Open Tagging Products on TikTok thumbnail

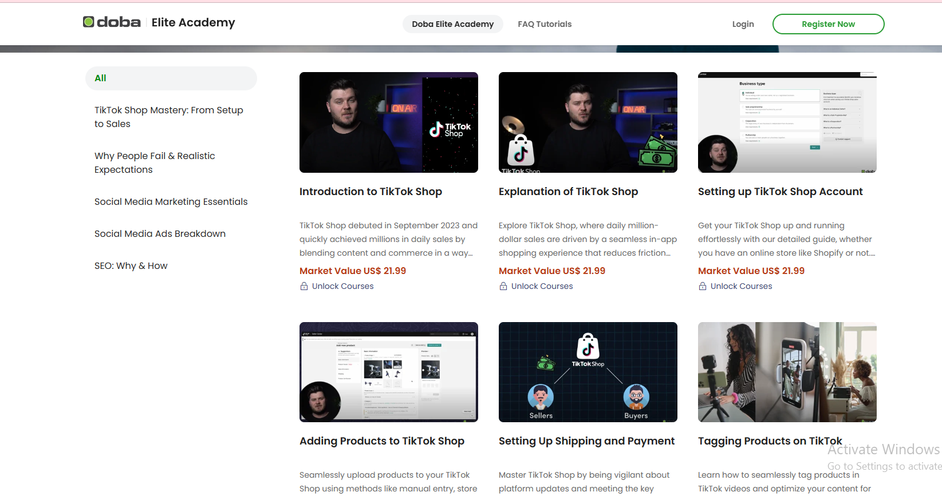tap(787, 372)
